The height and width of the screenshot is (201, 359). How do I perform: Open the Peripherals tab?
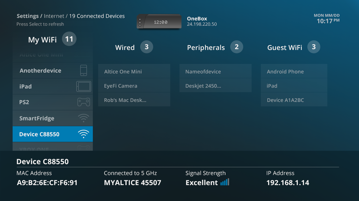click(206, 48)
